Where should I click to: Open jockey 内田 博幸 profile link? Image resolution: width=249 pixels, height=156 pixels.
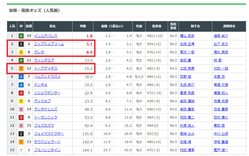(x=187, y=150)
